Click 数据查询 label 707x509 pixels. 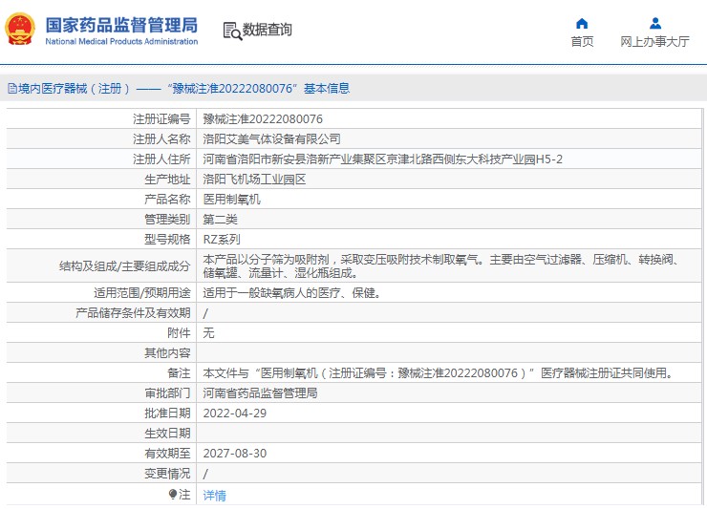(x=268, y=30)
